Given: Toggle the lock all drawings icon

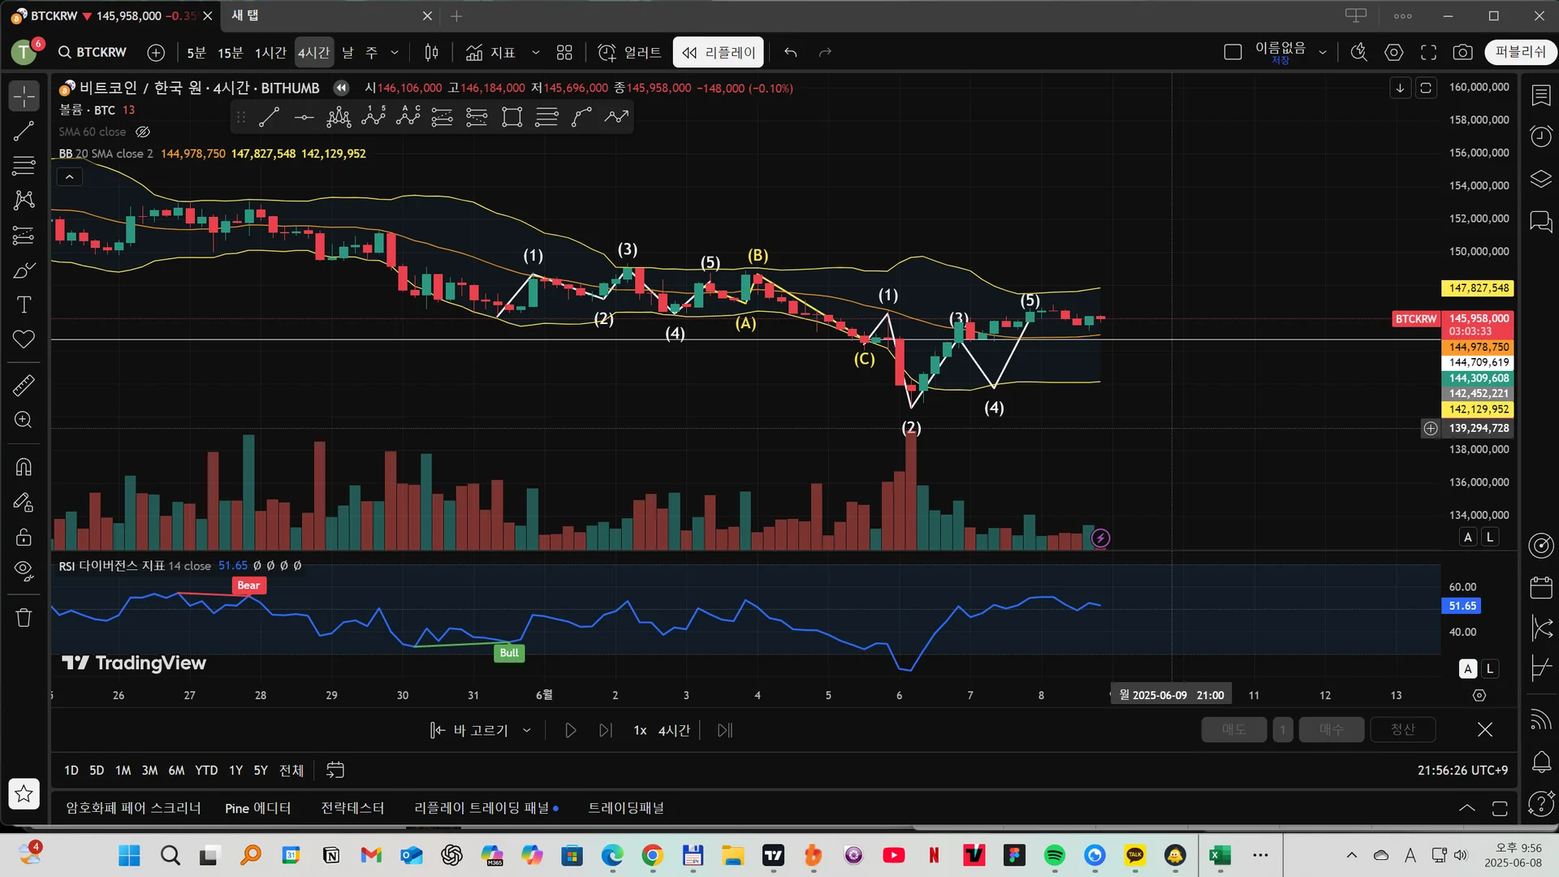Looking at the screenshot, I should tap(24, 537).
